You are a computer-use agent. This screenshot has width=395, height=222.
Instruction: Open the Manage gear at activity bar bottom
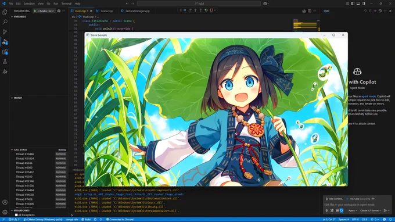tap(5, 212)
